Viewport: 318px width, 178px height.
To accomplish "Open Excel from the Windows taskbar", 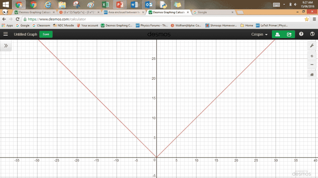I will click(105, 5).
